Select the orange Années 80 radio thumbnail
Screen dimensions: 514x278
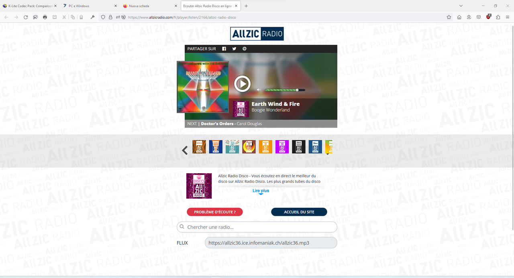[265, 147]
